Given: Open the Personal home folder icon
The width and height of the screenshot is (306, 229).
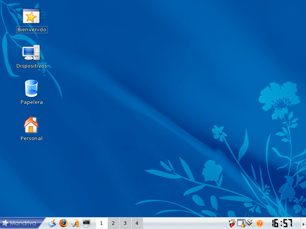Looking at the screenshot, I should pos(31,125).
